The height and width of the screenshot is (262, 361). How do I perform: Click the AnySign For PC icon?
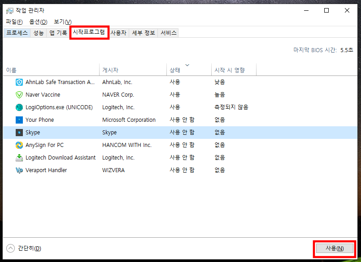[x=19, y=145]
